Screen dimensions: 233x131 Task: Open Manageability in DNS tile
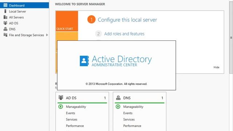pos(133,107)
